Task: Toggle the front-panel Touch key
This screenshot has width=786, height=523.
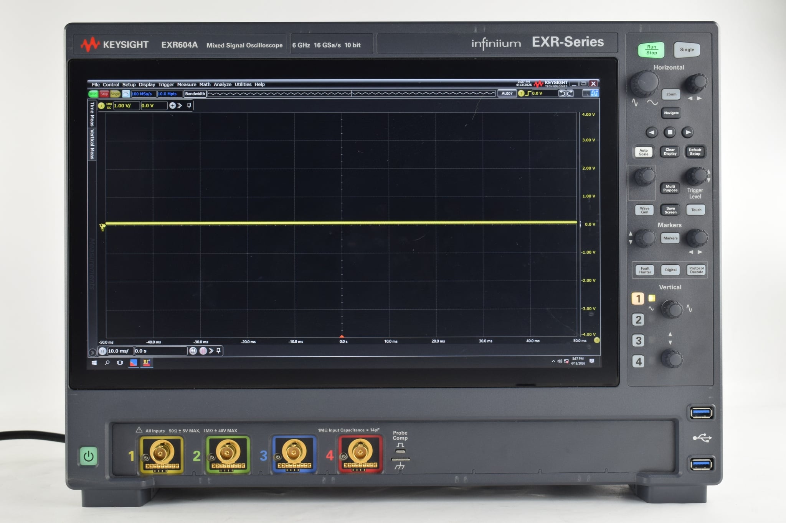Action: pos(696,210)
